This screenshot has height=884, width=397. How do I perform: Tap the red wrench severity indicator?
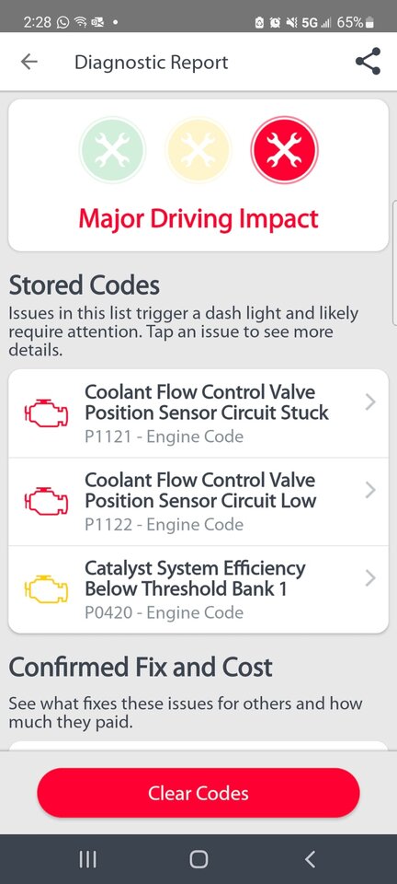284,150
